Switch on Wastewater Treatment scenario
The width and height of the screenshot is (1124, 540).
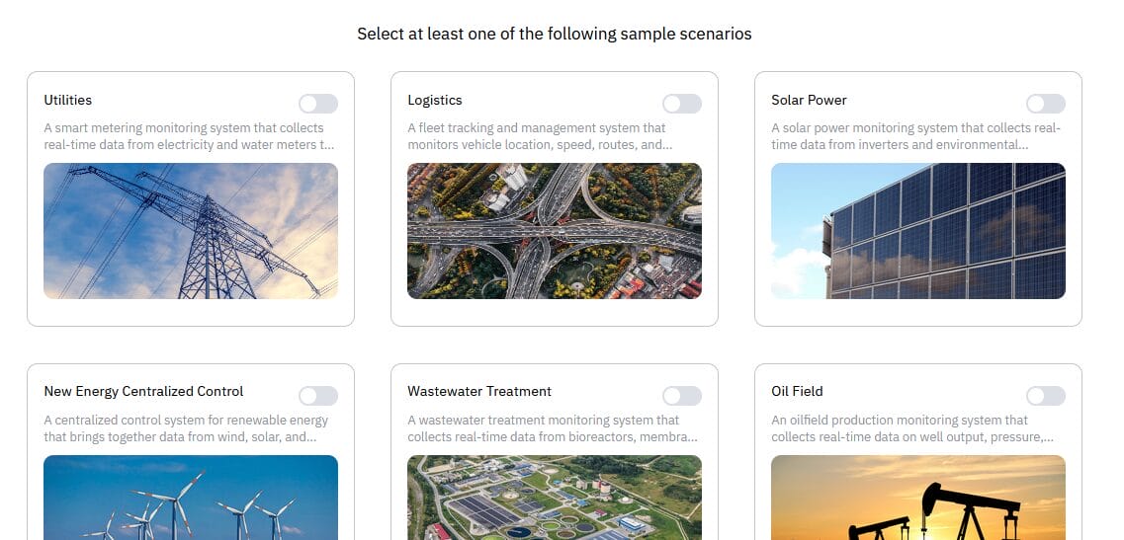tap(681, 396)
